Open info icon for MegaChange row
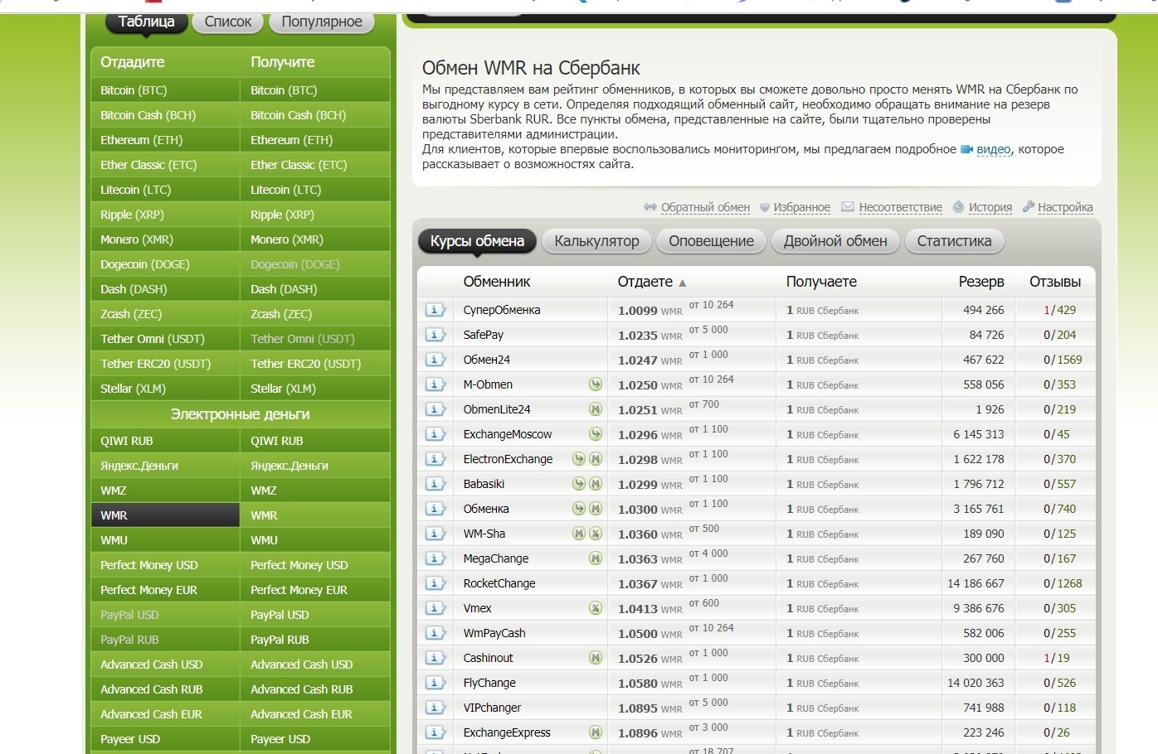This screenshot has width=1158, height=754. tap(435, 558)
